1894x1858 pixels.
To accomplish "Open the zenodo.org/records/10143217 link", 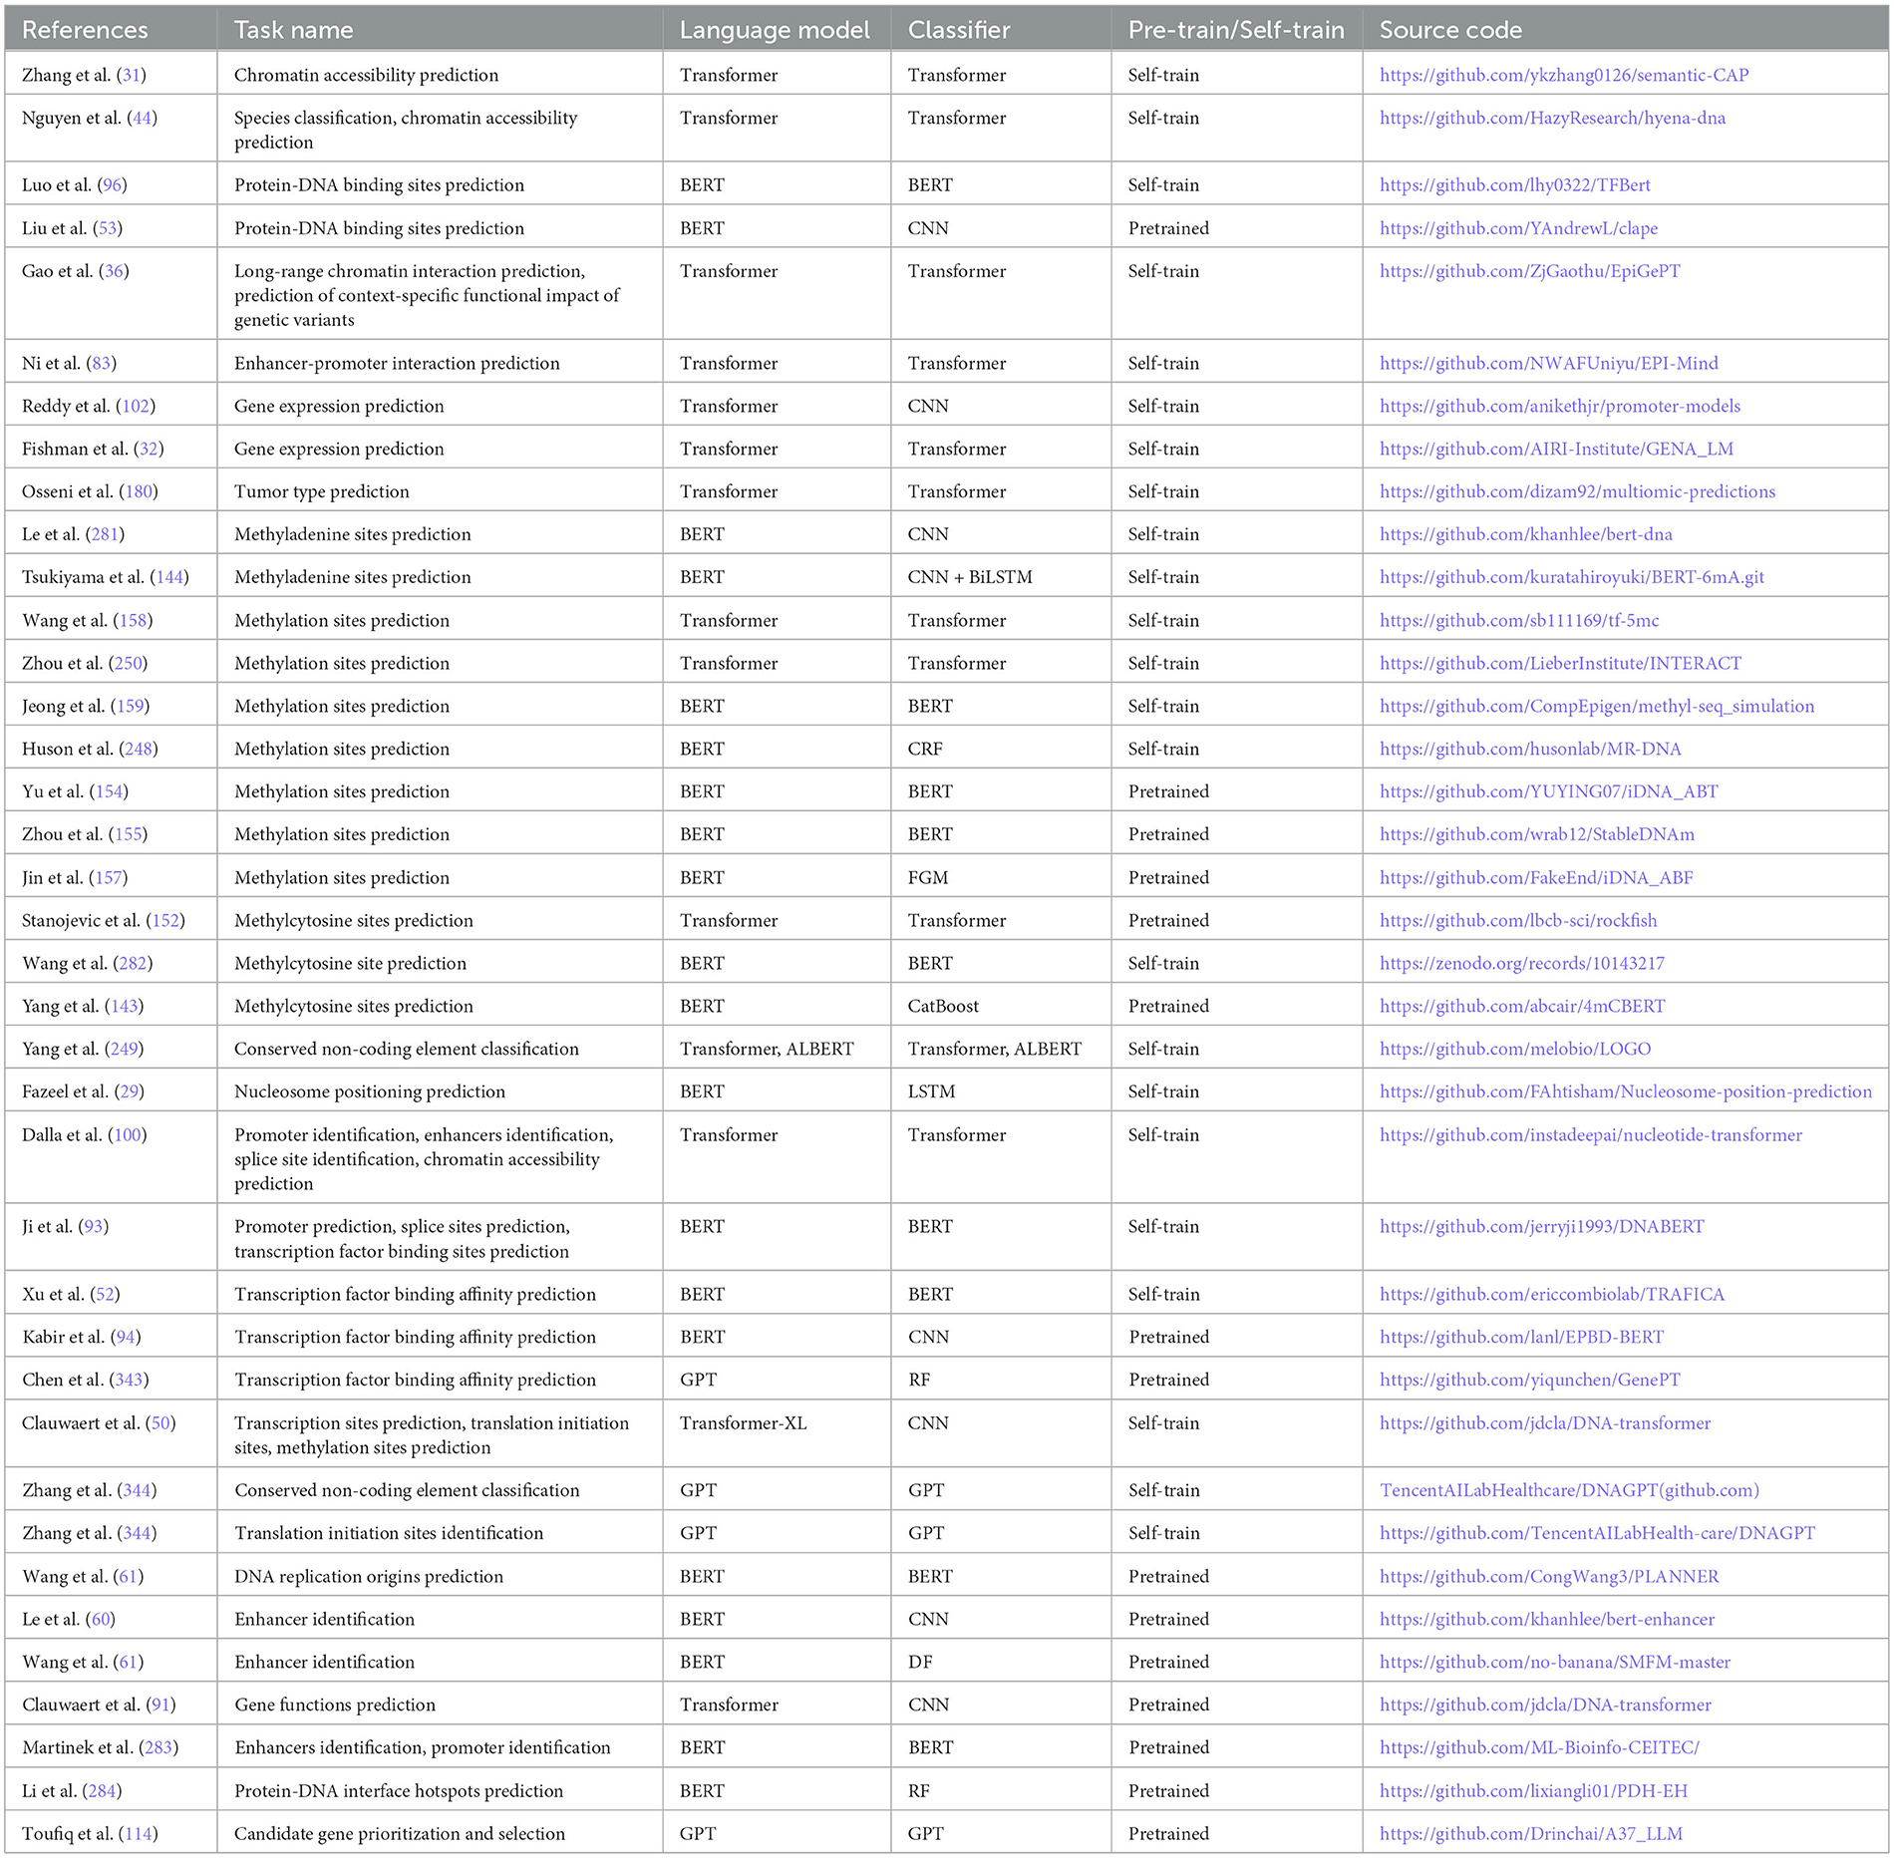I will pyautogui.click(x=1521, y=963).
